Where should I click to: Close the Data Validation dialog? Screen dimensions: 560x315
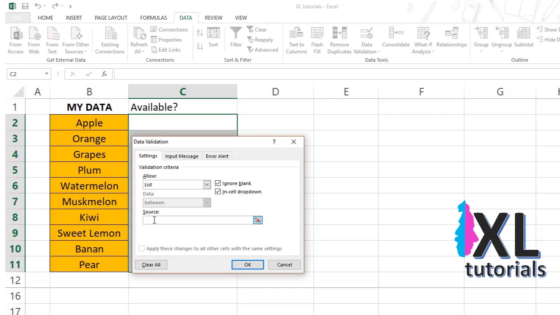pyautogui.click(x=294, y=142)
